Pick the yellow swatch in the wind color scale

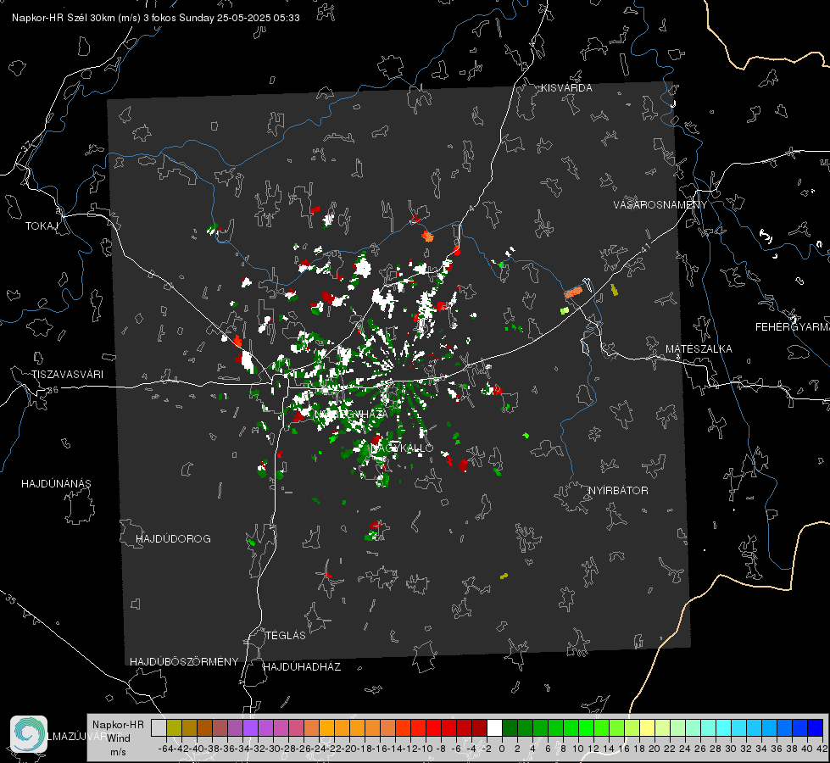click(x=647, y=727)
